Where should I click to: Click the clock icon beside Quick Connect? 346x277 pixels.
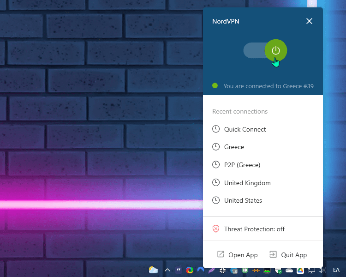point(216,129)
